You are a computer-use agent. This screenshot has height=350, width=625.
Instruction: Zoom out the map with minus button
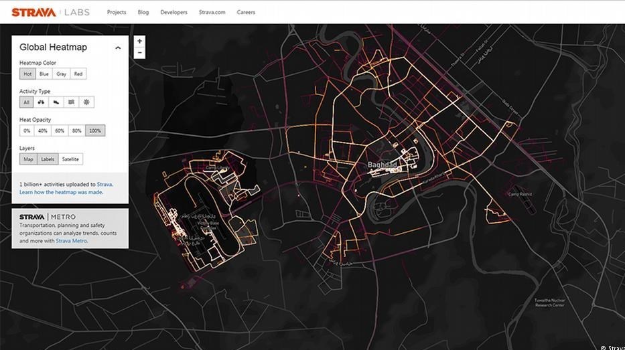click(x=139, y=52)
